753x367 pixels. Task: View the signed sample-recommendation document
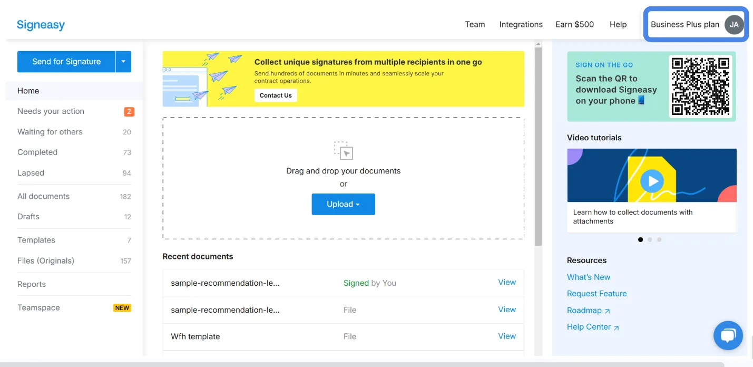click(x=507, y=283)
